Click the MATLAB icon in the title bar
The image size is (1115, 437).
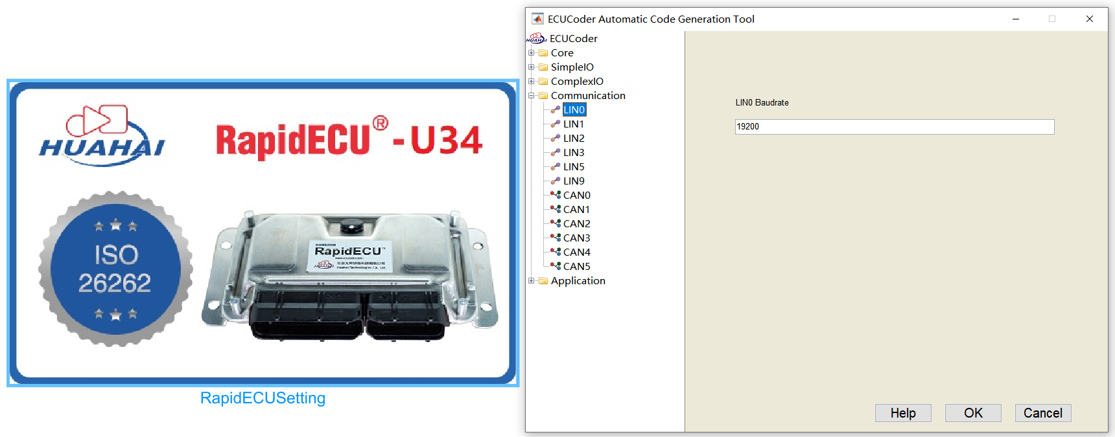click(x=537, y=19)
